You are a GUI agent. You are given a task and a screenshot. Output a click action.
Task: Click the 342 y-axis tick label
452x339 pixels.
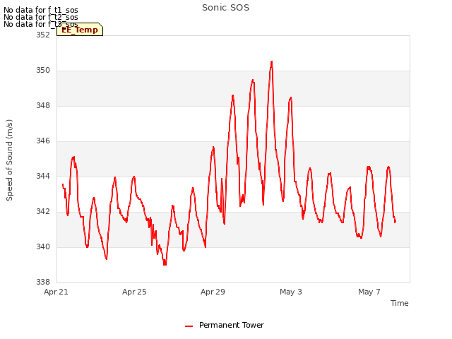[43, 212]
